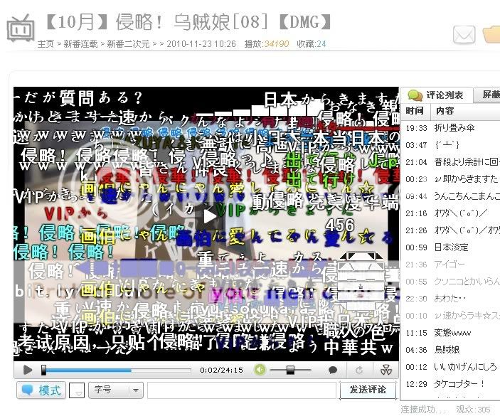The height and width of the screenshot is (416, 500).
Task: Switch to the 评论列表 comment list tab
Action: (437, 95)
